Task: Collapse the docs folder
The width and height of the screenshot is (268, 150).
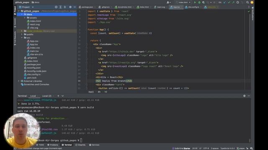Action: tap(22, 15)
